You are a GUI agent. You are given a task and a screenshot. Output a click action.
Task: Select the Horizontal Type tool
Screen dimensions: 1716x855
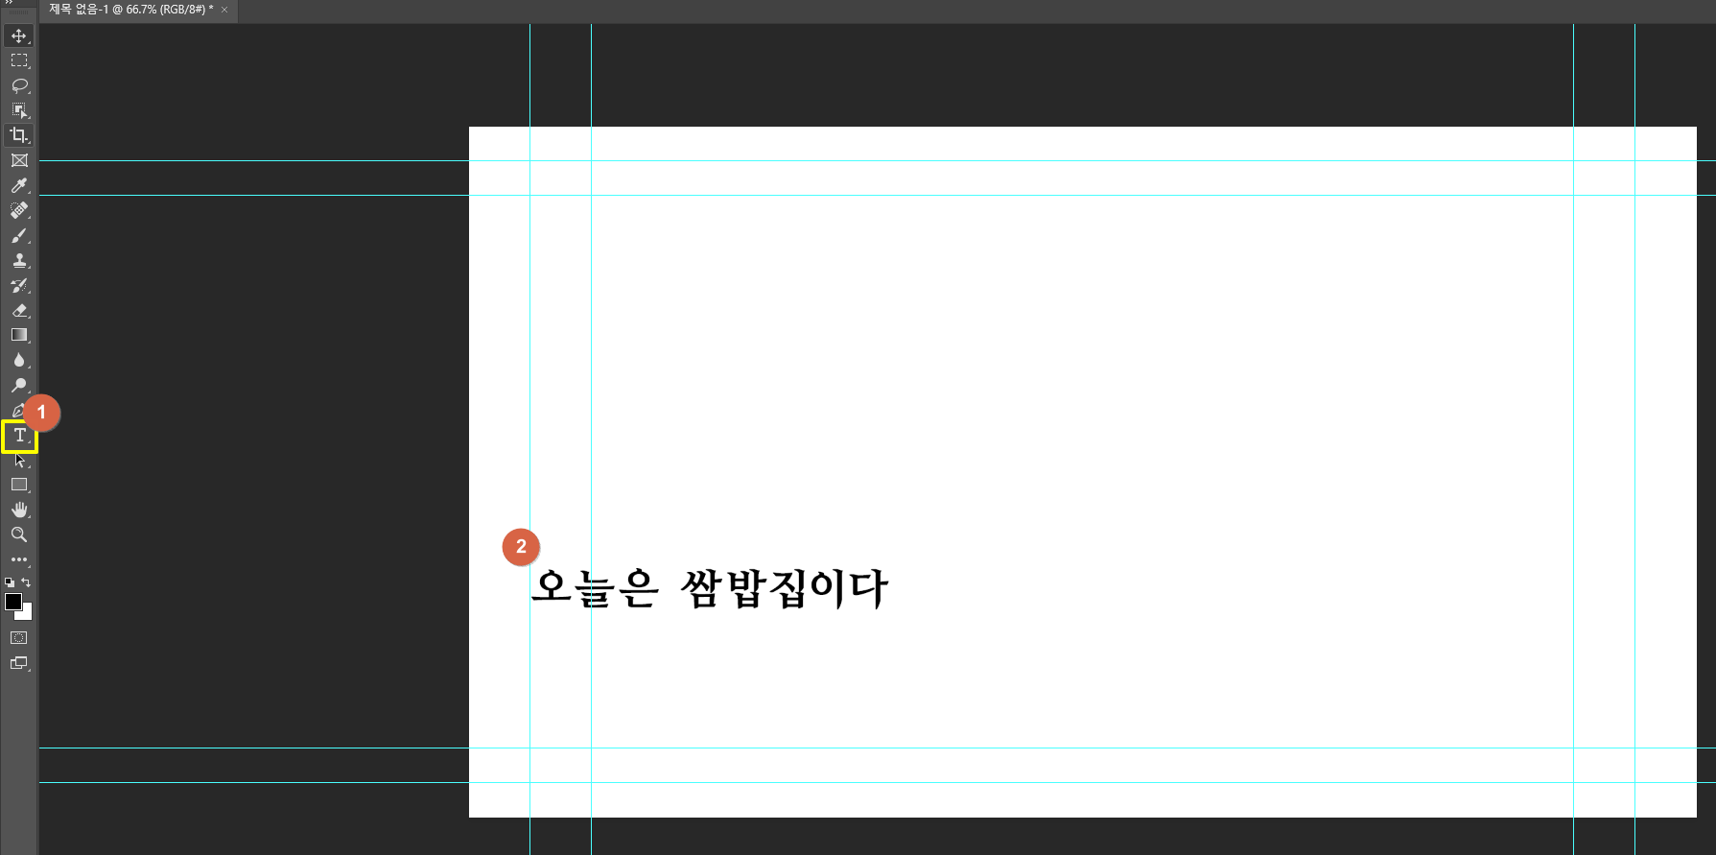[19, 436]
